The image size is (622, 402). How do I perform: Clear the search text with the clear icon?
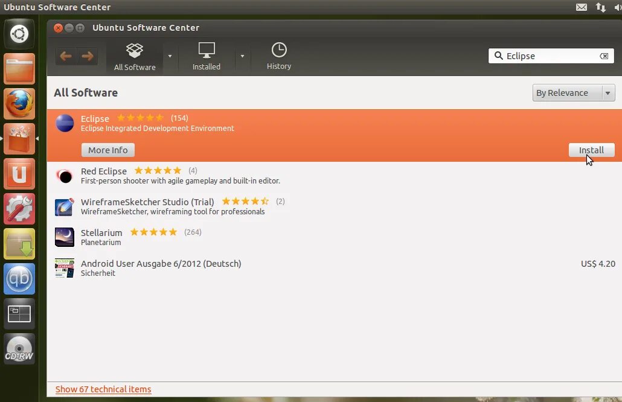[x=604, y=56]
